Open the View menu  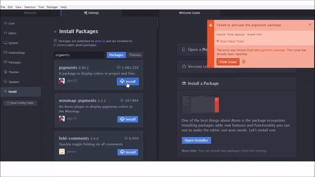[x=18, y=7]
